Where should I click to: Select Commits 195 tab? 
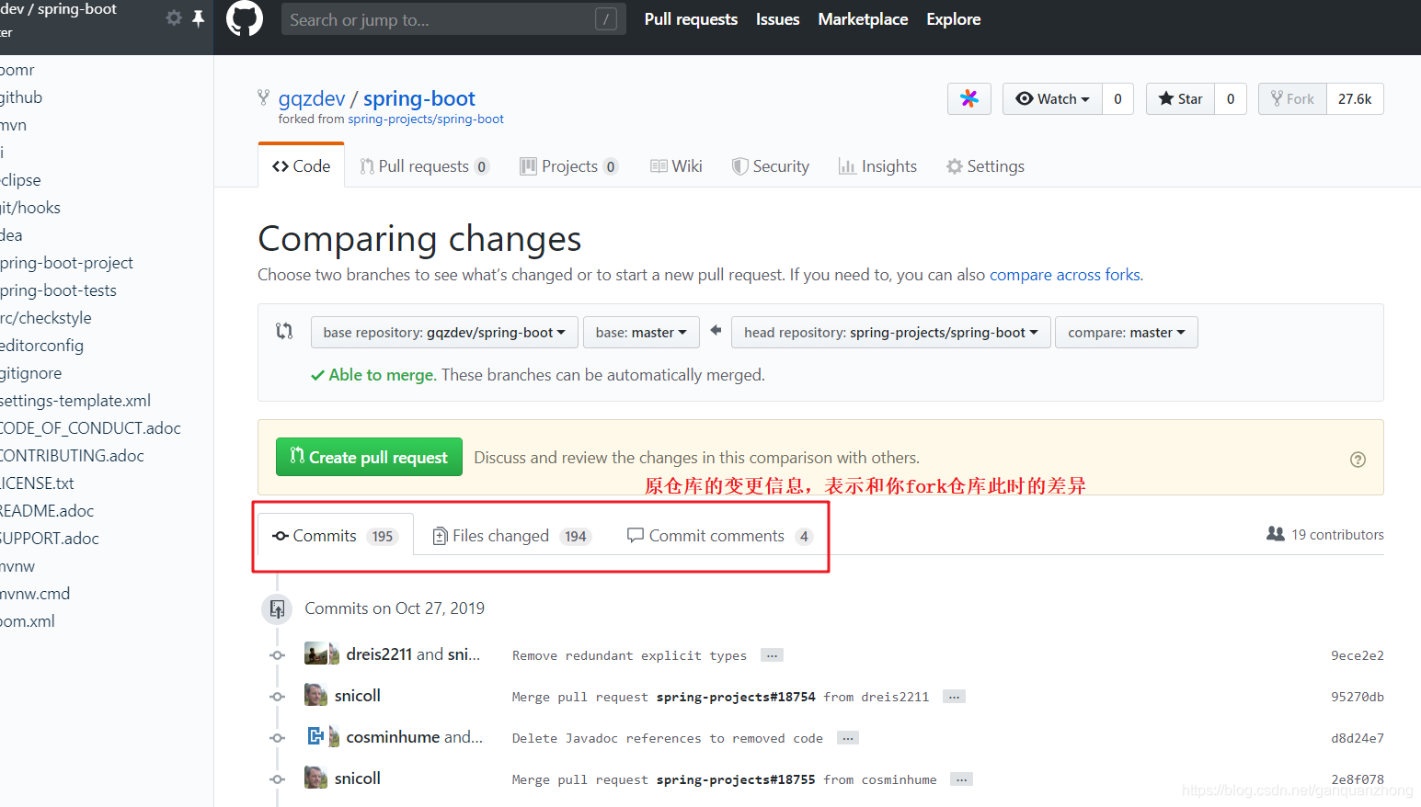pos(336,535)
